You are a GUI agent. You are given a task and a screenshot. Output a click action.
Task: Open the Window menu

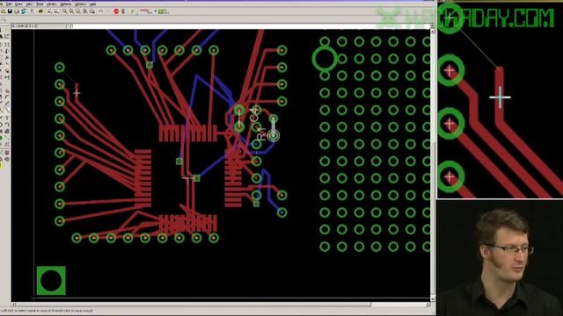[x=80, y=4]
